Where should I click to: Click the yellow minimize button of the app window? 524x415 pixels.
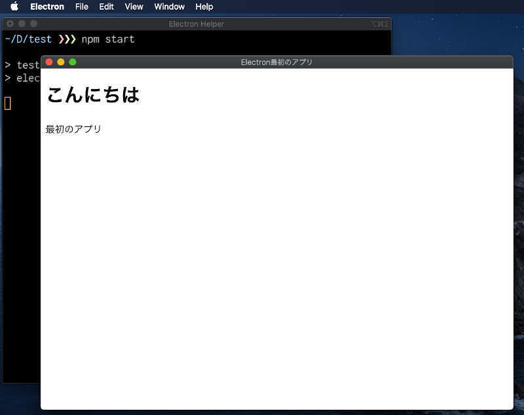click(61, 62)
